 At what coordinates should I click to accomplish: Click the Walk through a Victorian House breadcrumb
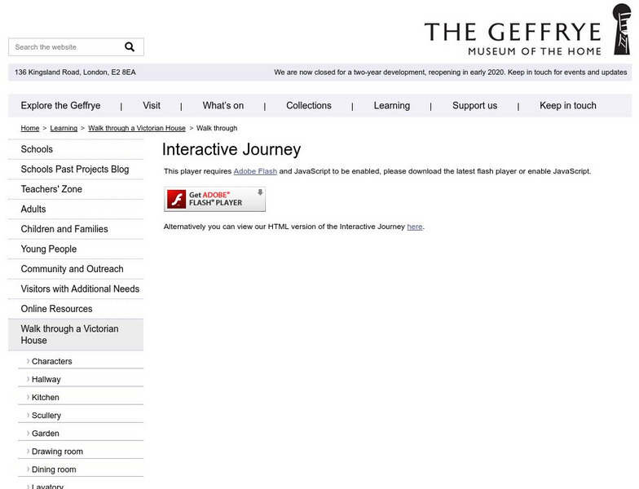137,129
